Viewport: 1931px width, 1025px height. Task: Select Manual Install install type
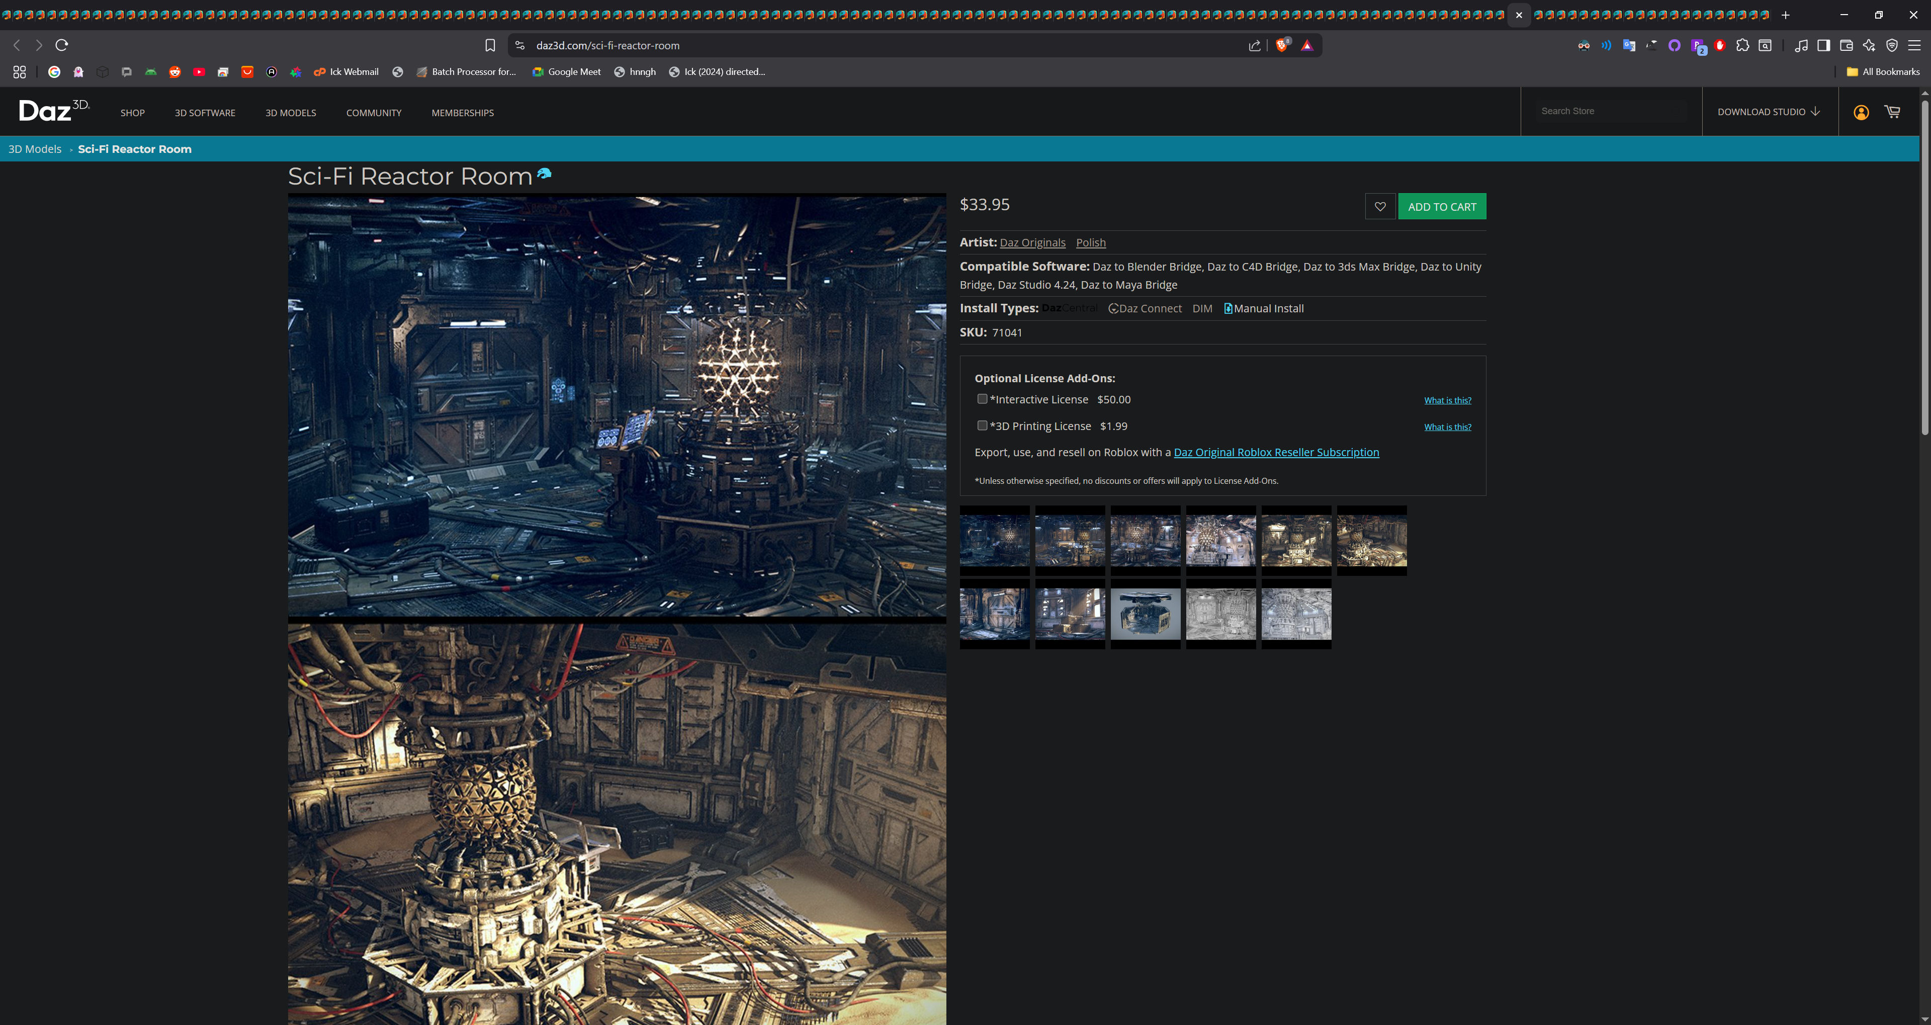[x=1264, y=308]
